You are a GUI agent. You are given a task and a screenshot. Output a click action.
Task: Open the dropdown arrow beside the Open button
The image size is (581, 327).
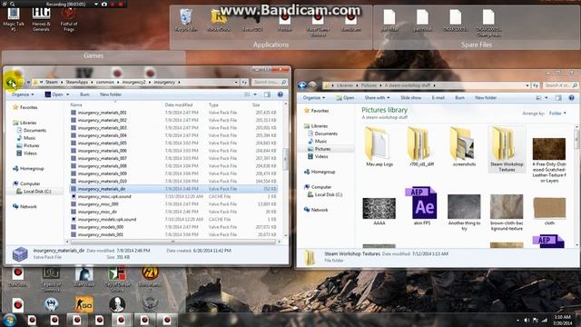tap(67, 94)
